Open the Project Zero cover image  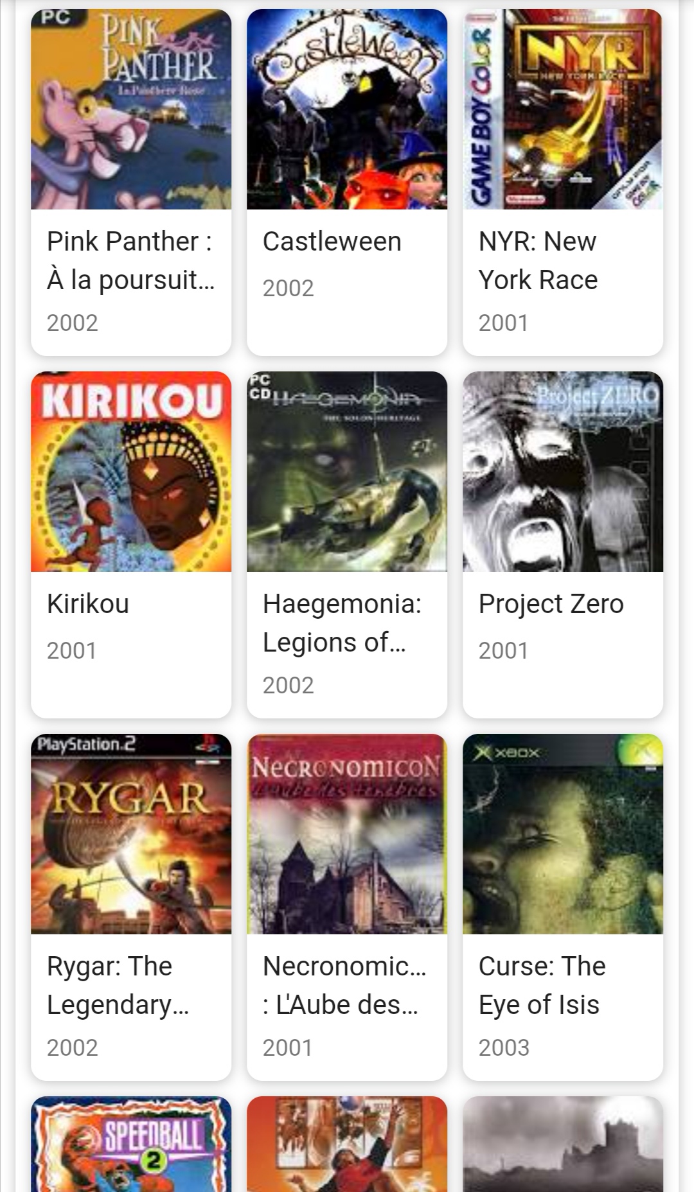coord(563,472)
